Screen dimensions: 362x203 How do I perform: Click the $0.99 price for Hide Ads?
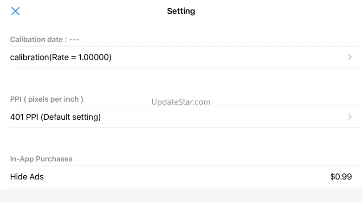pos(341,177)
